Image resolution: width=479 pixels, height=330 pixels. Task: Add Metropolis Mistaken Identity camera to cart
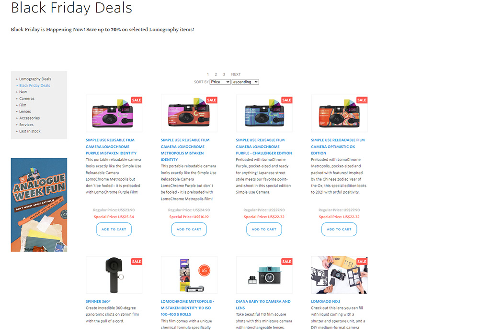point(189,230)
